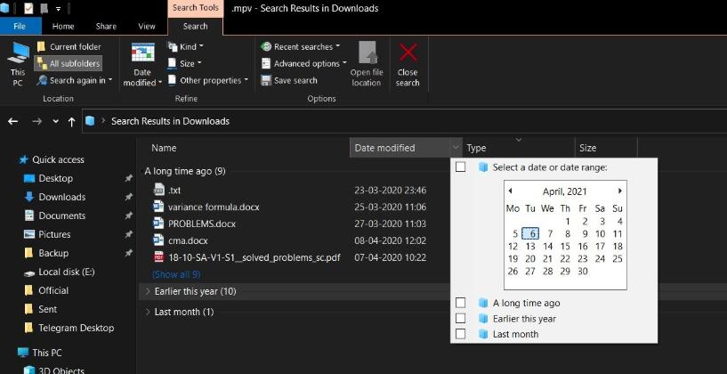Open Search again in menu
The width and height of the screenshot is (727, 374).
(75, 80)
